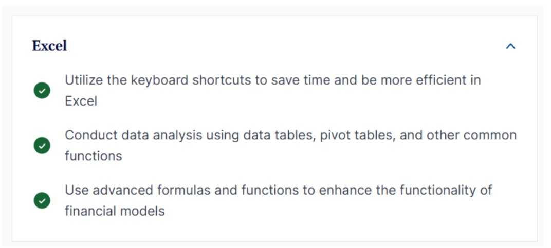Click the word 'enhance' in the third bullet
This screenshot has height=248, width=551.
(342, 190)
